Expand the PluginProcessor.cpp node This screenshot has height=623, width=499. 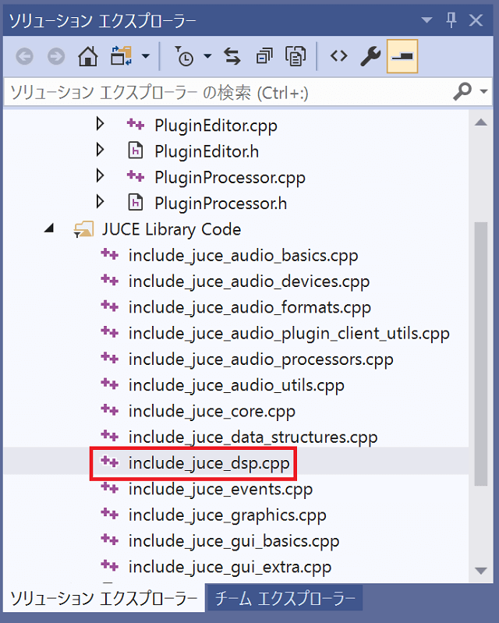[x=100, y=175]
